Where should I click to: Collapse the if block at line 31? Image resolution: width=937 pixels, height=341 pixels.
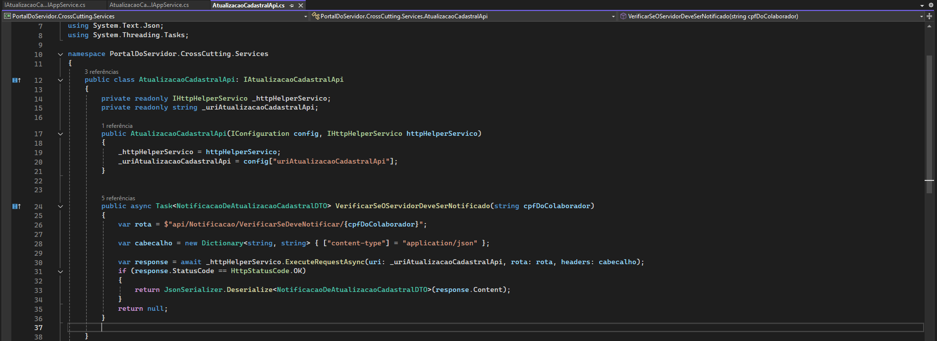(60, 272)
